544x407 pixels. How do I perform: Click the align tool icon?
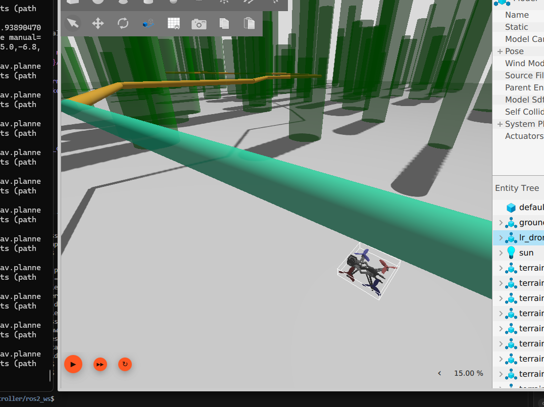(148, 23)
